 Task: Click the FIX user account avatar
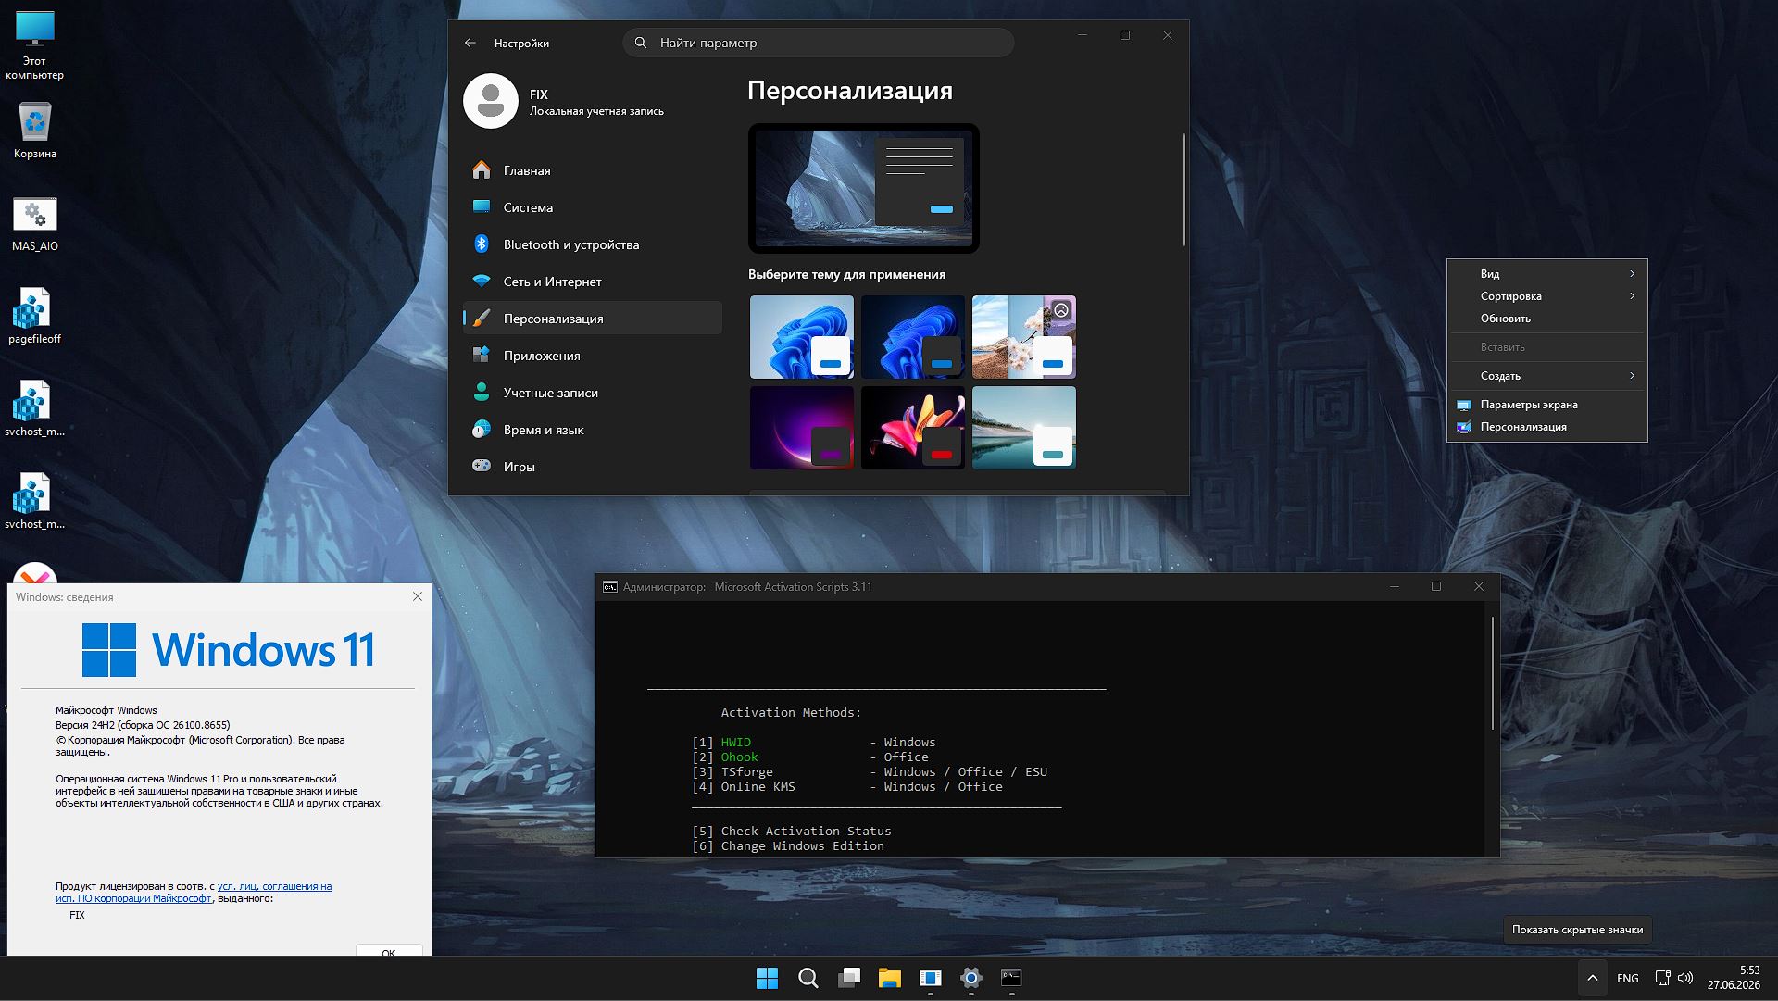(x=491, y=101)
